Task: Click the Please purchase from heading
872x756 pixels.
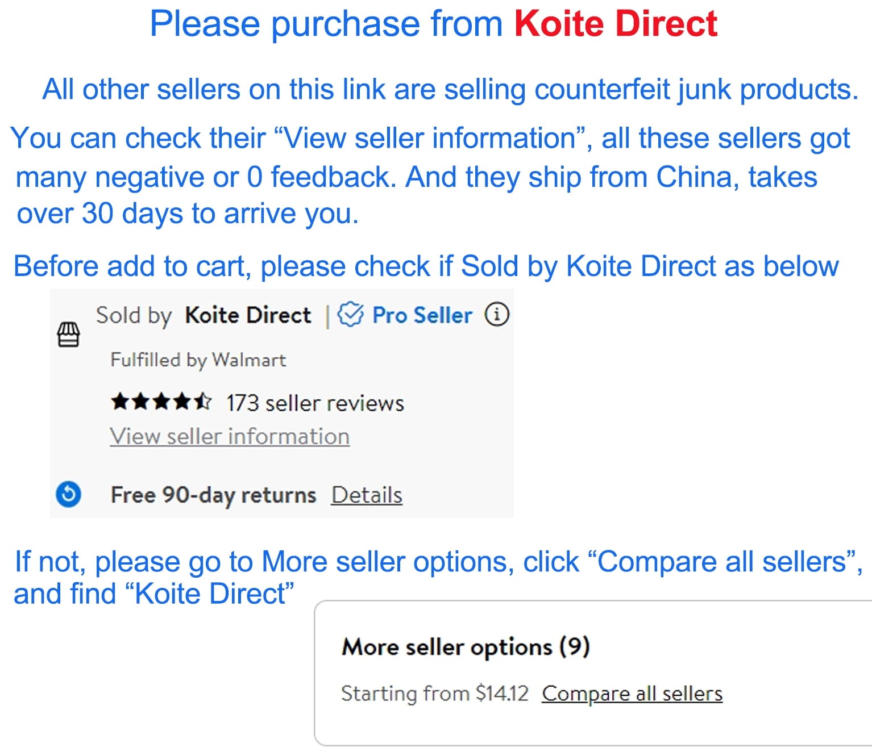Action: pos(326,24)
